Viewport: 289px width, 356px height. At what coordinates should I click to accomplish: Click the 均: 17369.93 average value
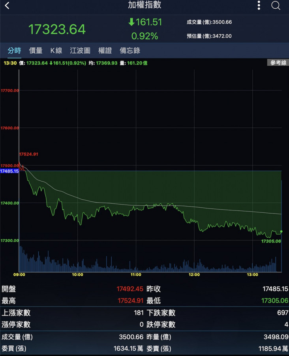pyautogui.click(x=103, y=63)
